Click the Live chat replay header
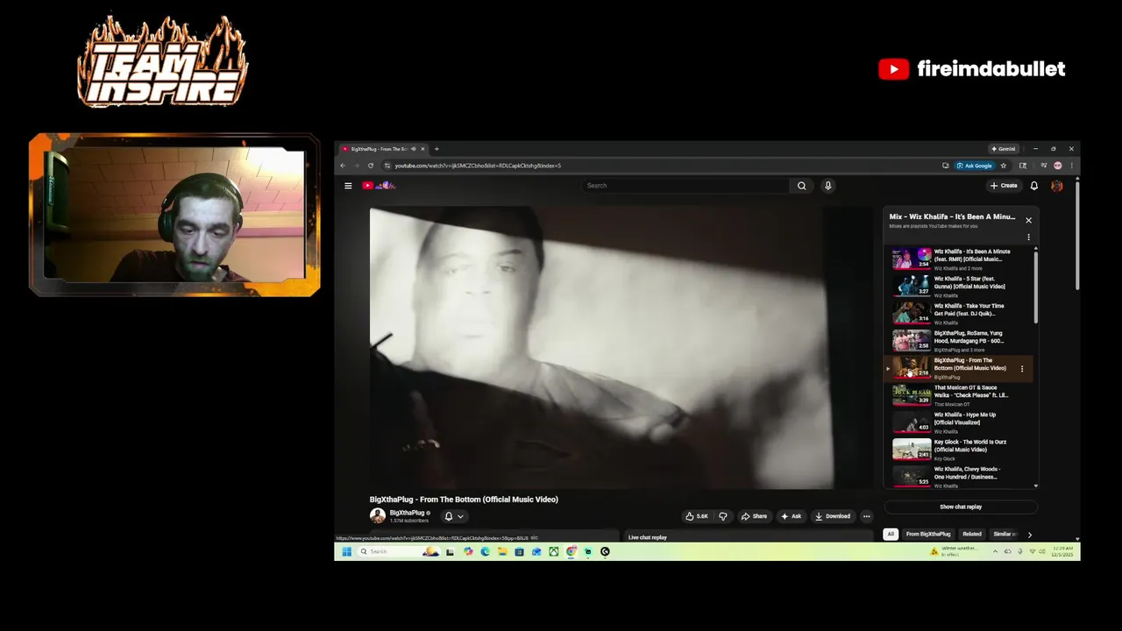Image resolution: width=1122 pixels, height=631 pixels. point(648,537)
